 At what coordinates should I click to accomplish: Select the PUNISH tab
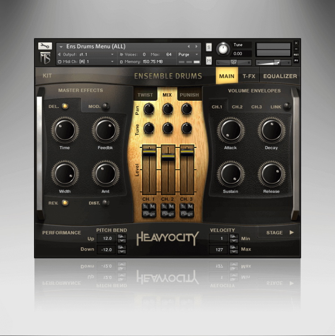189,95
